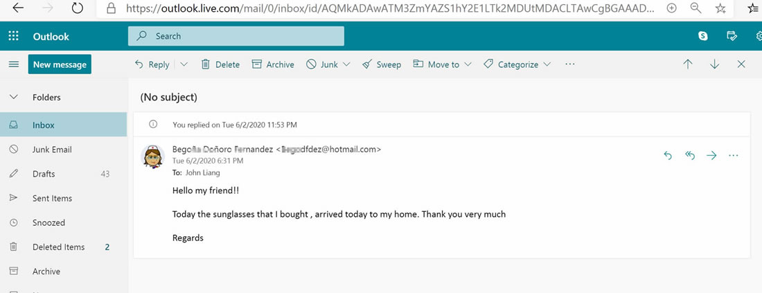Screen dimensions: 762x293
Task: Open the Junk dropdown menu
Action: point(346,64)
